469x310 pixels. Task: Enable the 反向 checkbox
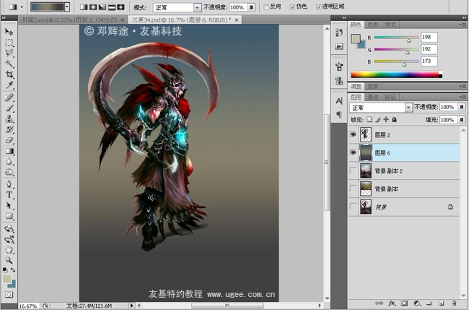(x=266, y=7)
